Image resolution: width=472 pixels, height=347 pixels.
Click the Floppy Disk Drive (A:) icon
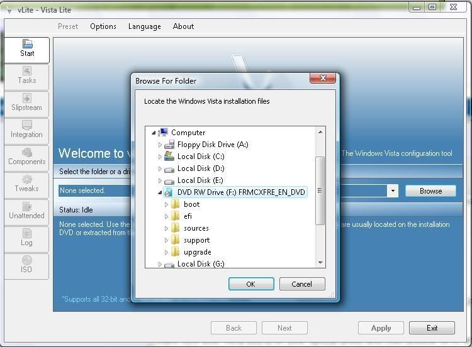[x=169, y=145]
